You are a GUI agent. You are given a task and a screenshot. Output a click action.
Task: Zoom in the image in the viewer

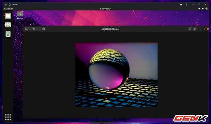pyautogui.click(x=44, y=29)
